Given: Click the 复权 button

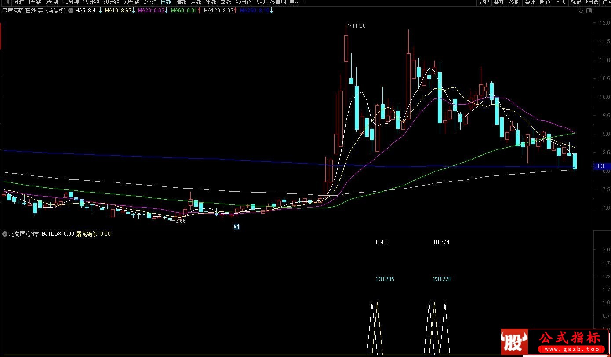Looking at the screenshot, I should (484, 2).
